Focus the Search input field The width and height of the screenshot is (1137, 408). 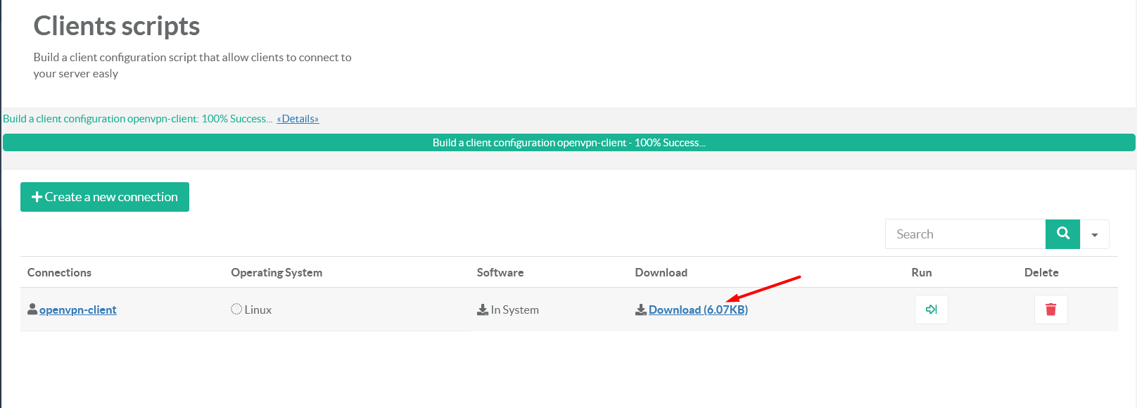pyautogui.click(x=965, y=234)
